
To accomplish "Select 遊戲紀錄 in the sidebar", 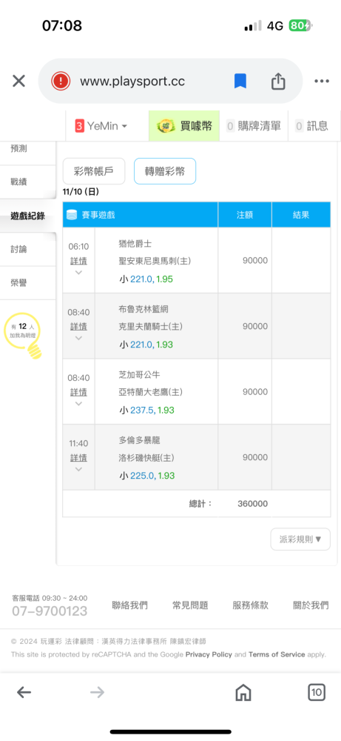I will [27, 216].
